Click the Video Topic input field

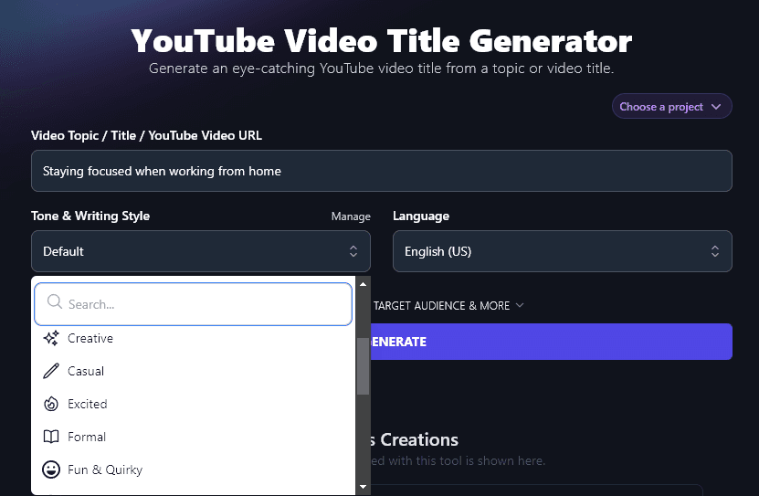point(382,171)
